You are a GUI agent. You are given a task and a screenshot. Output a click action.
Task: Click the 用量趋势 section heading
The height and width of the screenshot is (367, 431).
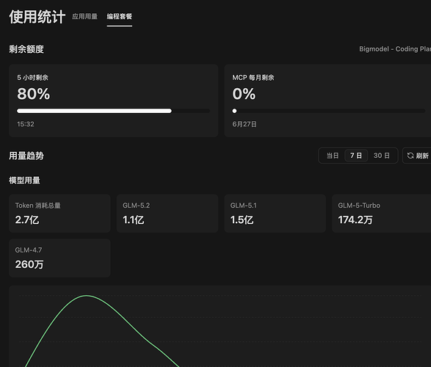pyautogui.click(x=26, y=156)
